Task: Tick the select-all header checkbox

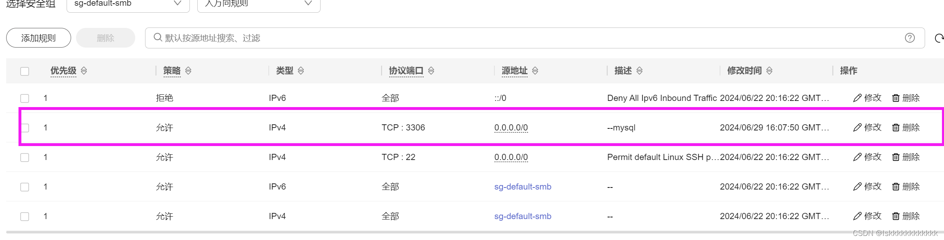Action: click(25, 71)
